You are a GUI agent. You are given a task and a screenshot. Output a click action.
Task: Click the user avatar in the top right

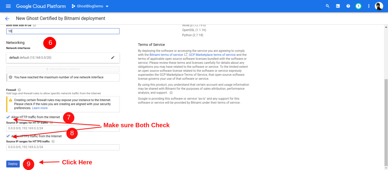pyautogui.click(x=378, y=6)
